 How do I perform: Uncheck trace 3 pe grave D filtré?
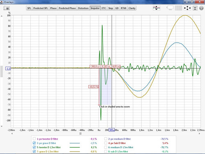point(34,143)
